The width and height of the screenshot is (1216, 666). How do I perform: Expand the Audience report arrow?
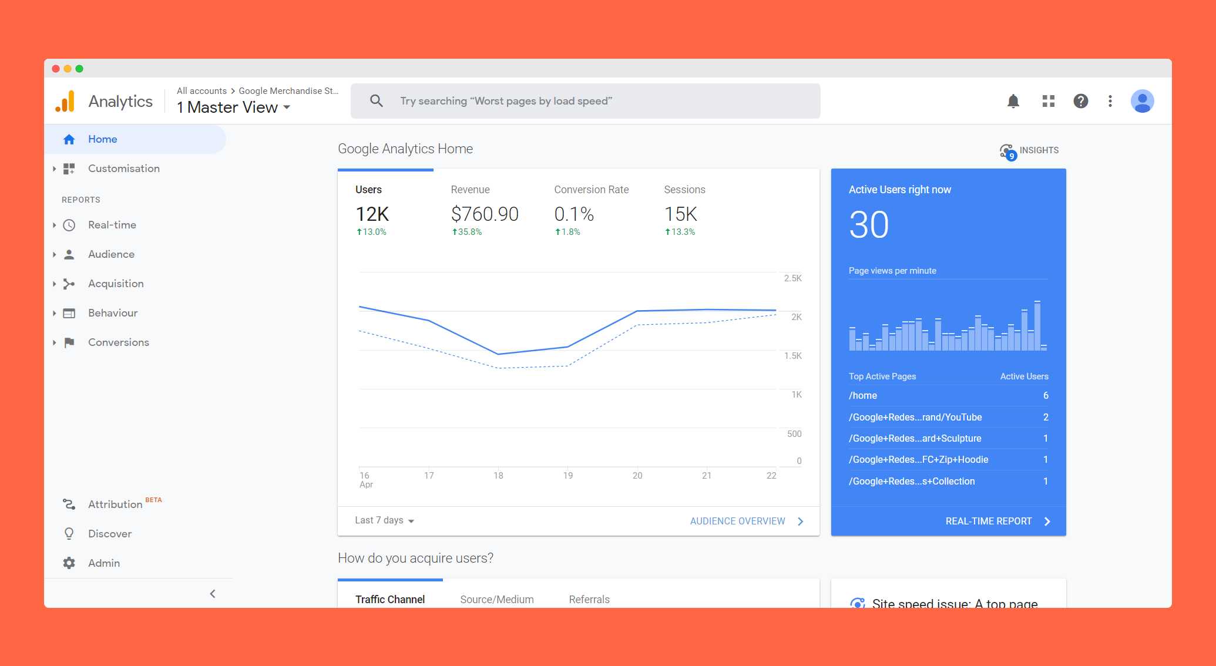(54, 254)
